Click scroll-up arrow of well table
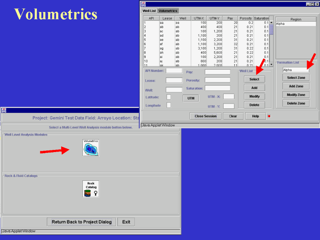Viewport: 320px width, 240px height. coord(271,18)
